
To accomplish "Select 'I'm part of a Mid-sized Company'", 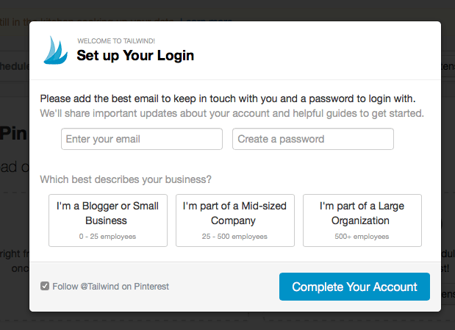I will tap(235, 220).
